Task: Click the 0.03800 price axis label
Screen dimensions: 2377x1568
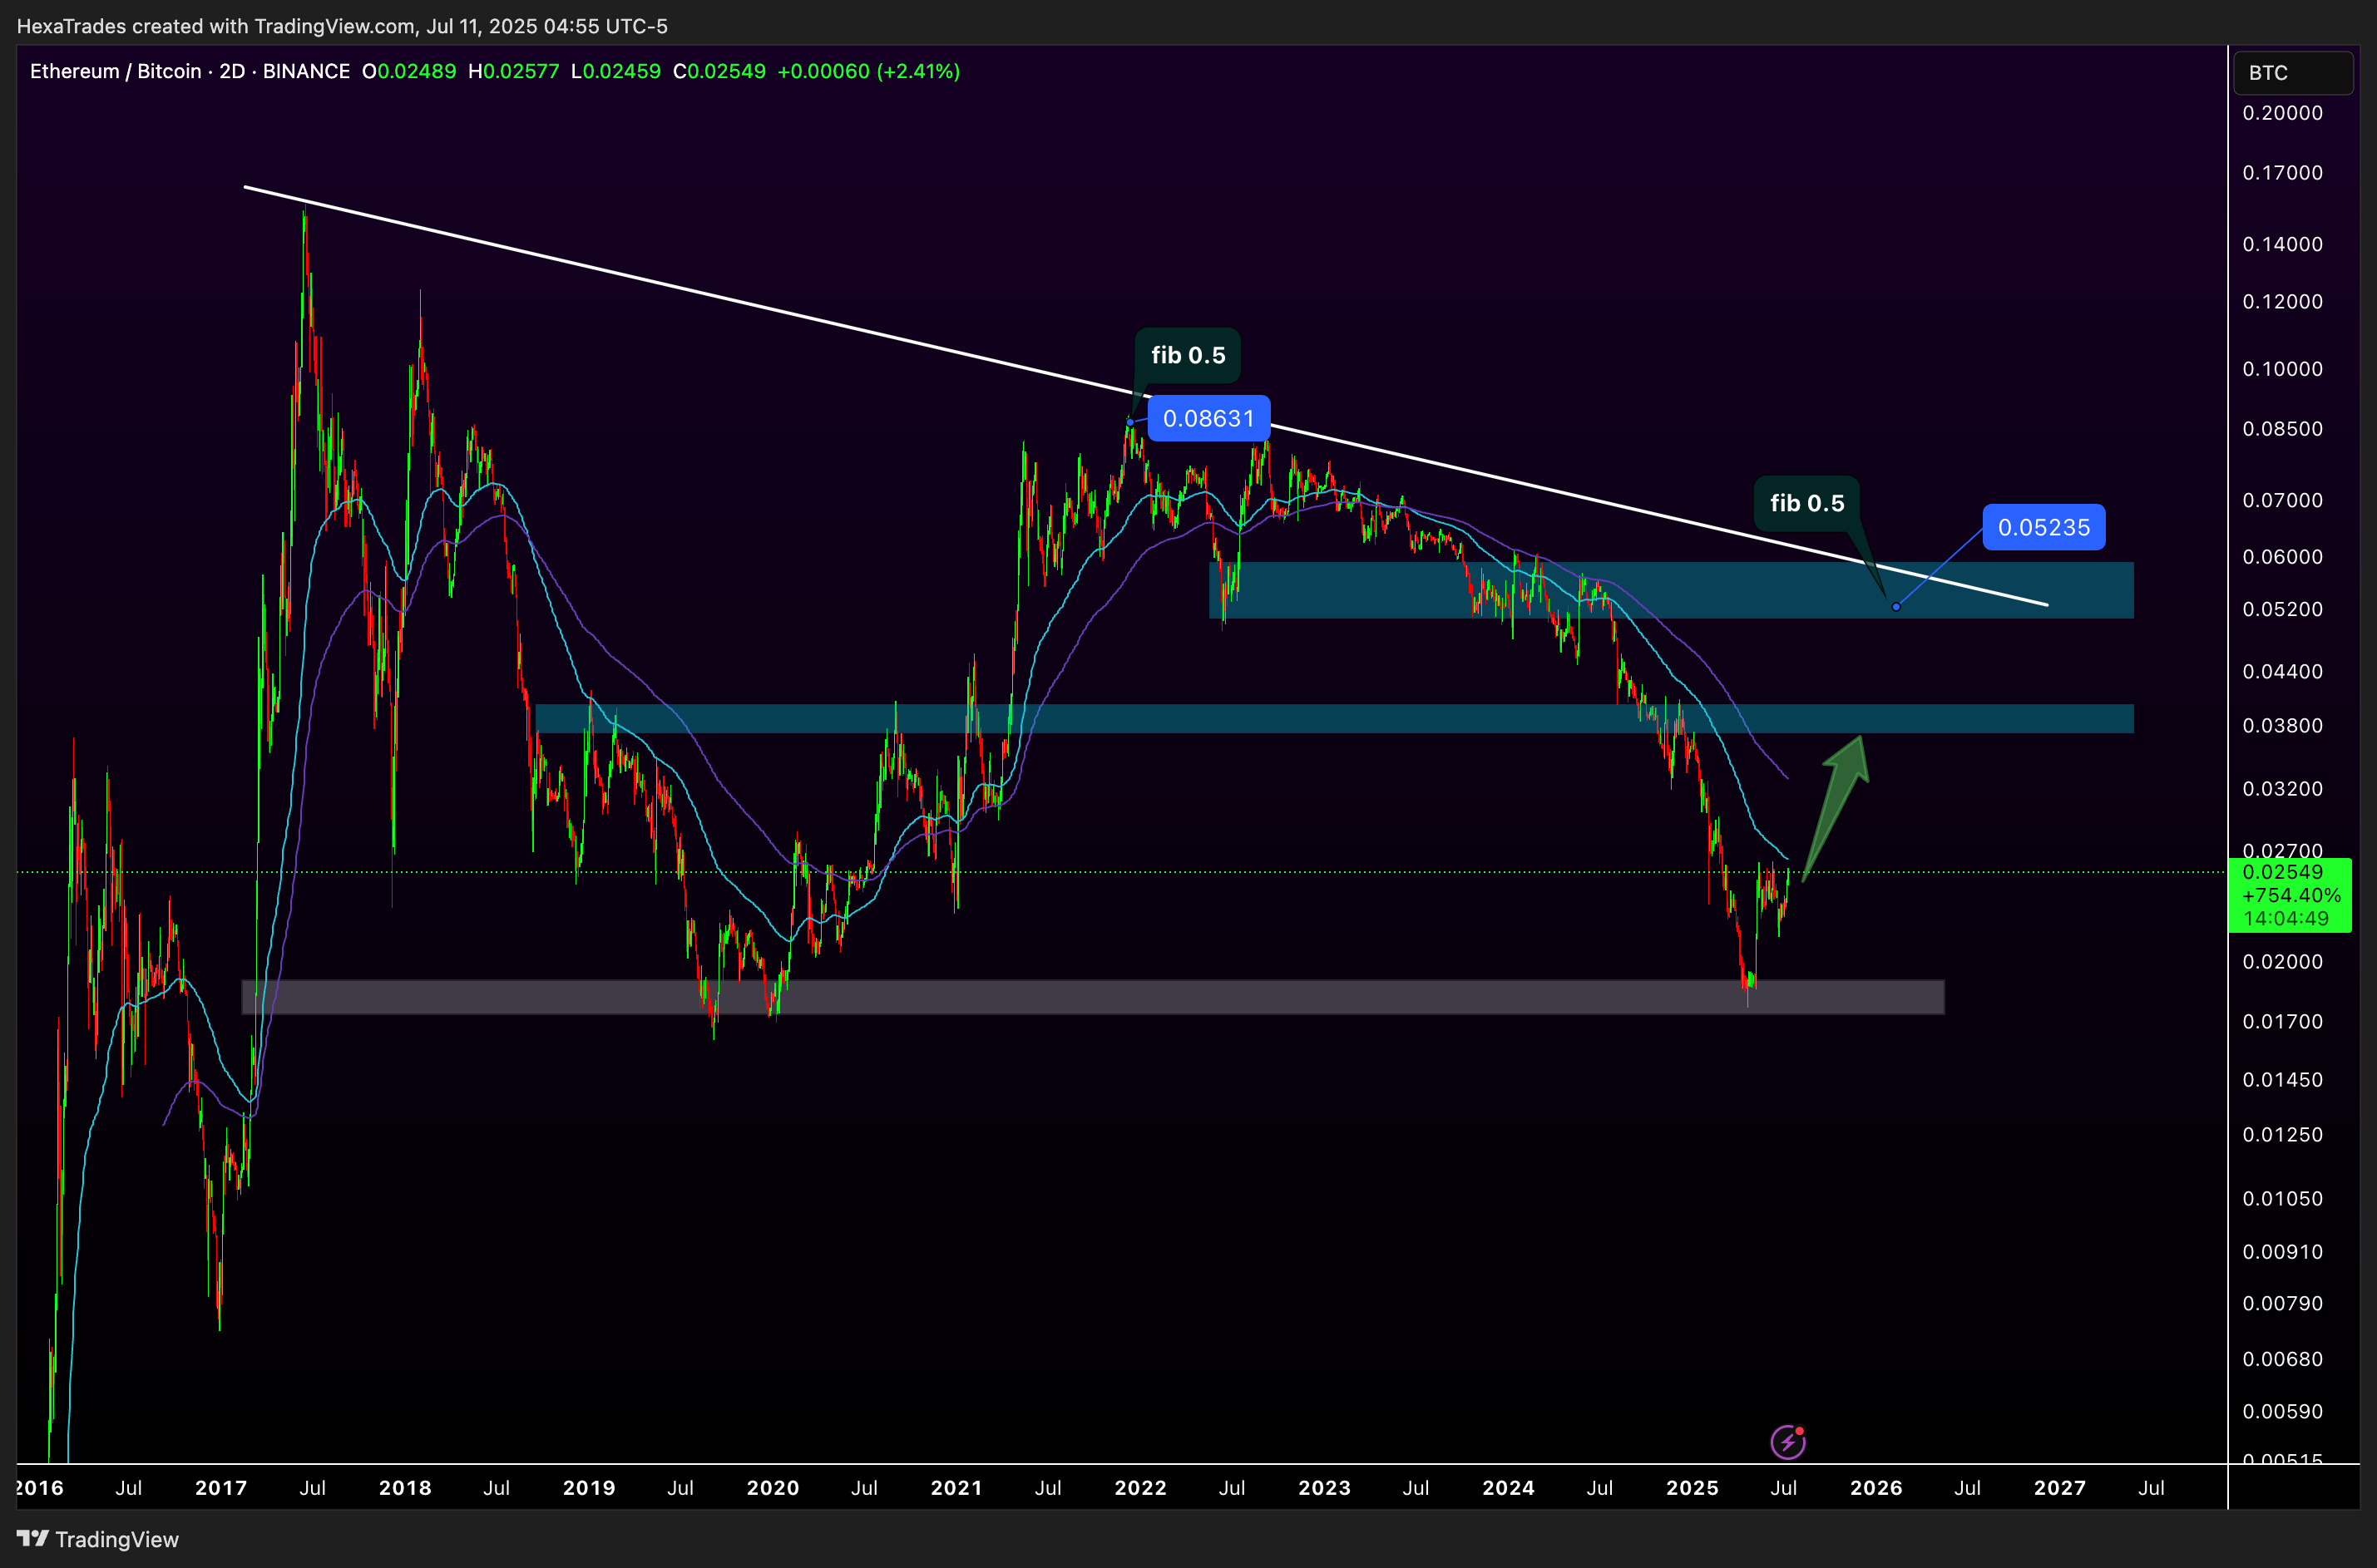Action: (2283, 726)
